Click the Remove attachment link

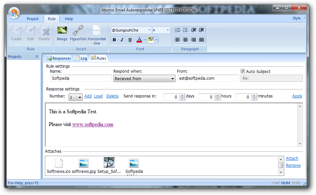tap(293, 166)
